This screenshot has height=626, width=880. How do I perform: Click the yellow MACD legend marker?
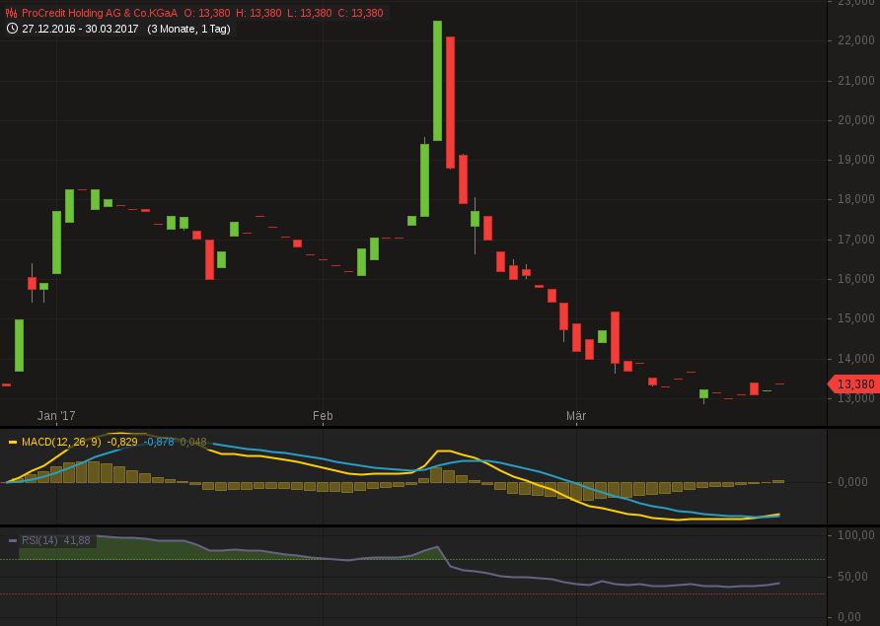(13, 442)
